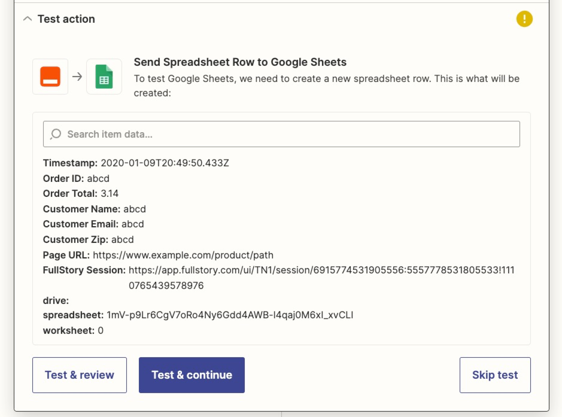Click the Test & review button
Viewport: 562px width, 417px height.
point(80,375)
